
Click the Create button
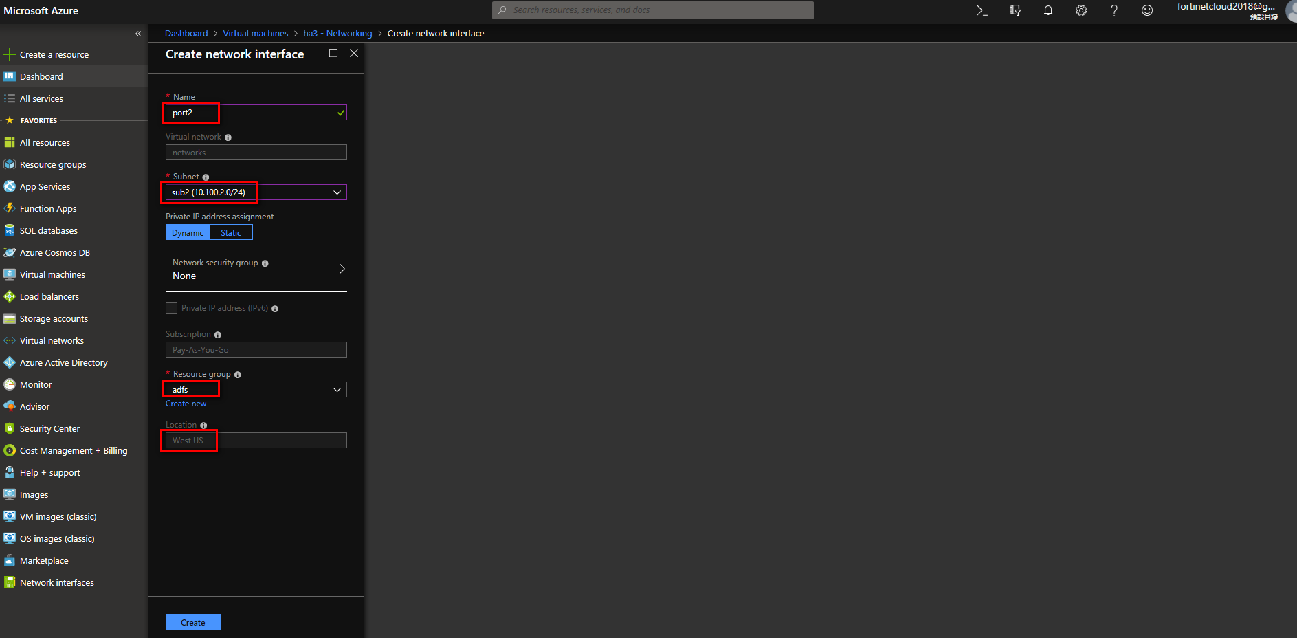[x=192, y=621]
